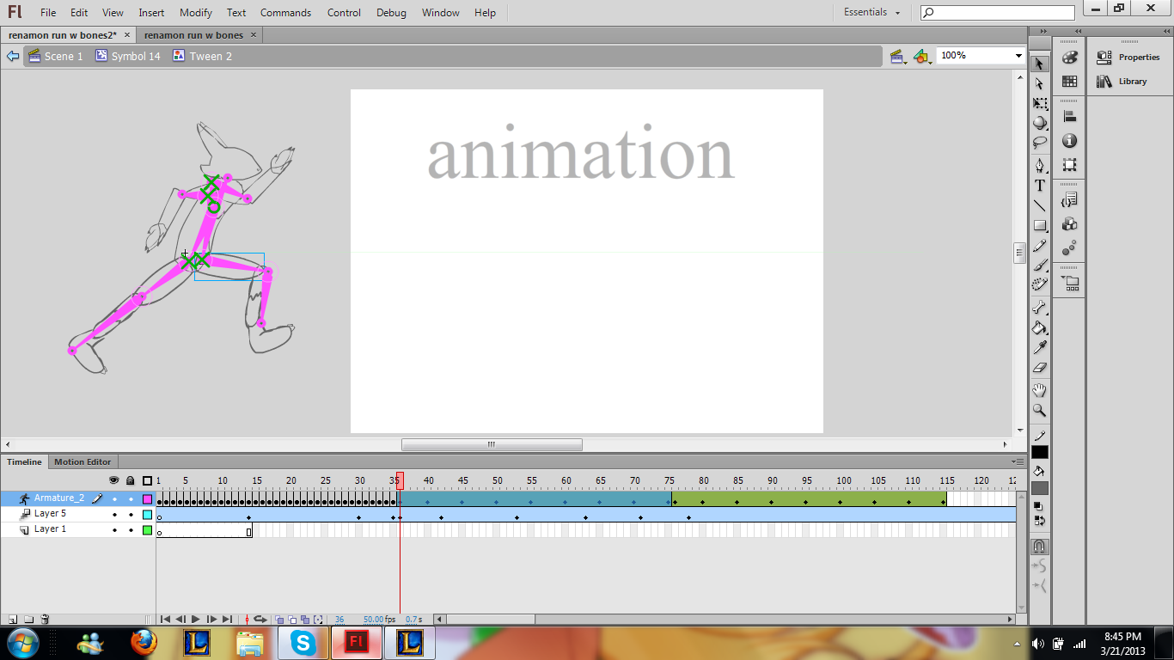
Task: Click the Symbol 14 breadcrumb
Action: point(127,56)
